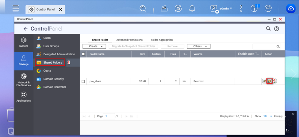Open the dashboard gauge icon

[x=268, y=9]
